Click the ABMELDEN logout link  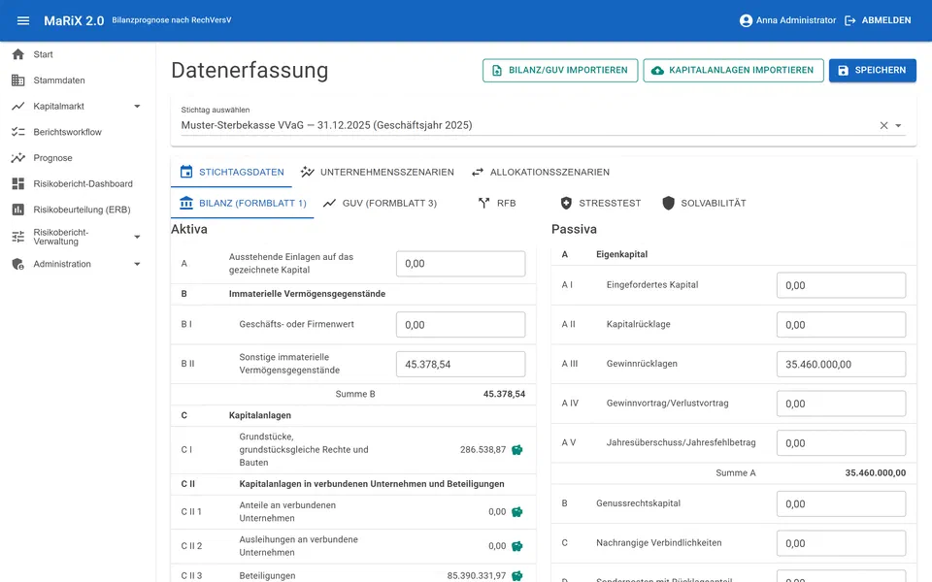[878, 20]
